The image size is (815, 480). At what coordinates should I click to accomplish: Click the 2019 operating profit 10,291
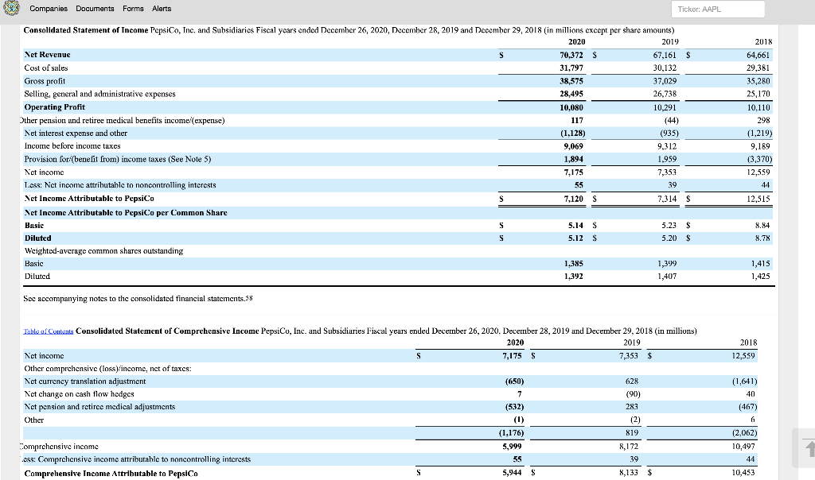pos(665,107)
